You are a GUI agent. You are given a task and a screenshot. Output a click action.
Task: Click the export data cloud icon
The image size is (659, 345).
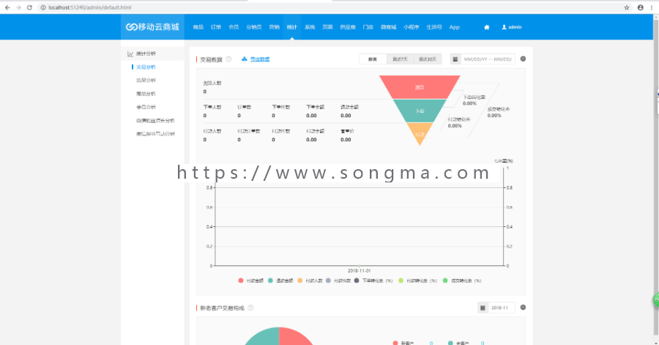(244, 59)
